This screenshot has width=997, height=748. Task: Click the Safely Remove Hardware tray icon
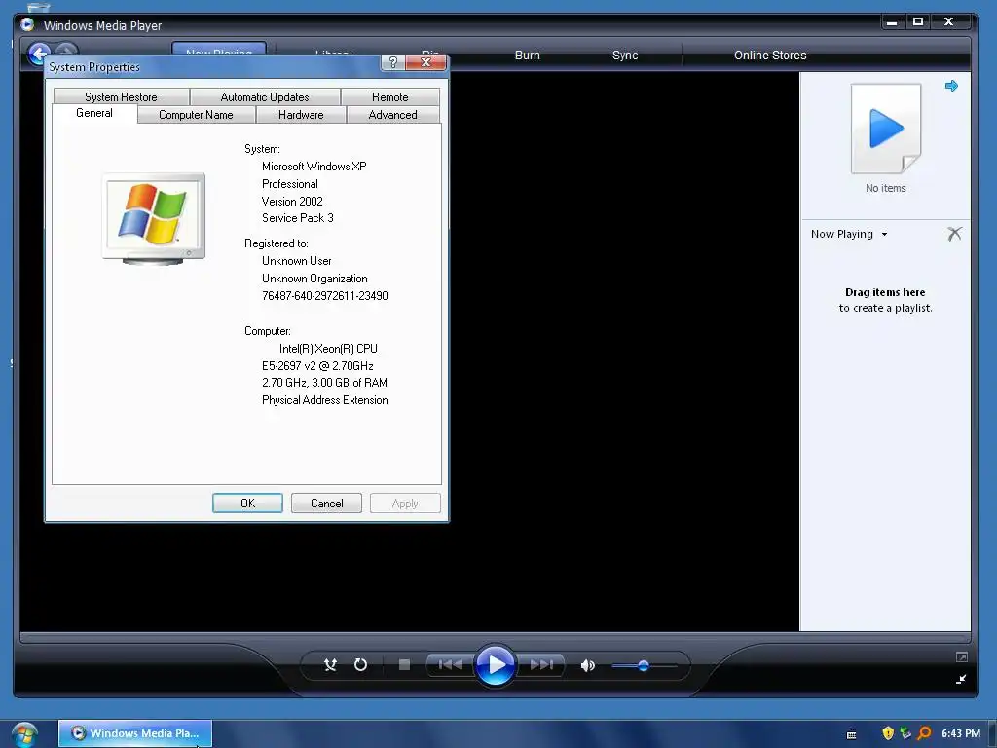pos(906,733)
